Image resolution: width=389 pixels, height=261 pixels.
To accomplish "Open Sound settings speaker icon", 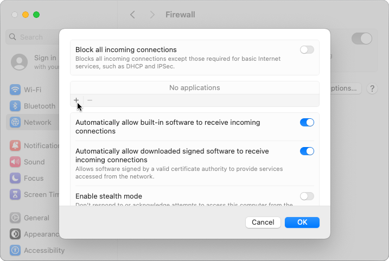I will (x=15, y=162).
